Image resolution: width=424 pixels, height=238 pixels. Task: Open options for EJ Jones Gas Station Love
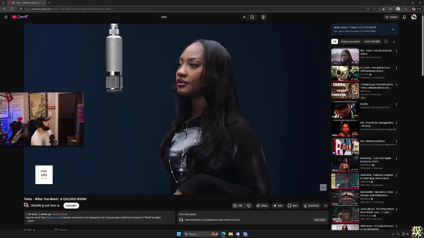[396, 68]
